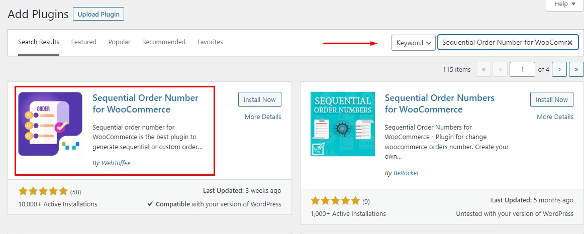Go to the next results page arrow
Screen dimensions: 584x234
point(559,69)
